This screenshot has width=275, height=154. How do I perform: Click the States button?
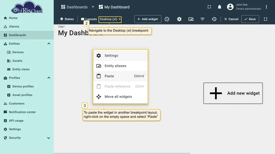click(67, 19)
